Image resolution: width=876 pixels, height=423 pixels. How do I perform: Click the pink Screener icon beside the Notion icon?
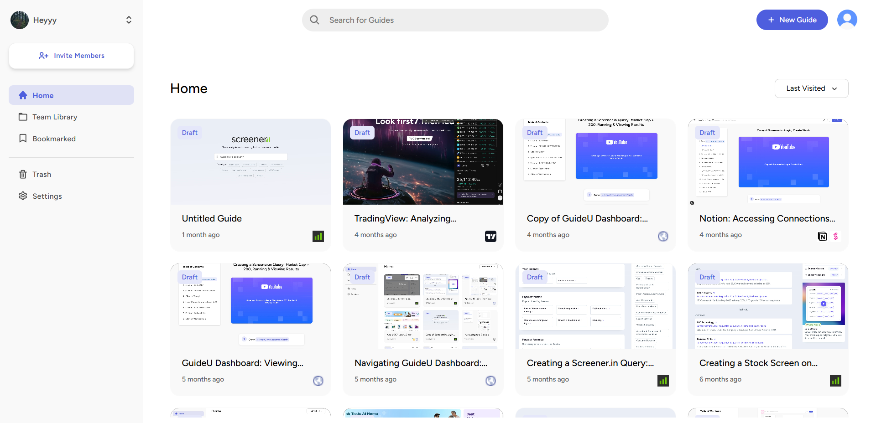[836, 236]
